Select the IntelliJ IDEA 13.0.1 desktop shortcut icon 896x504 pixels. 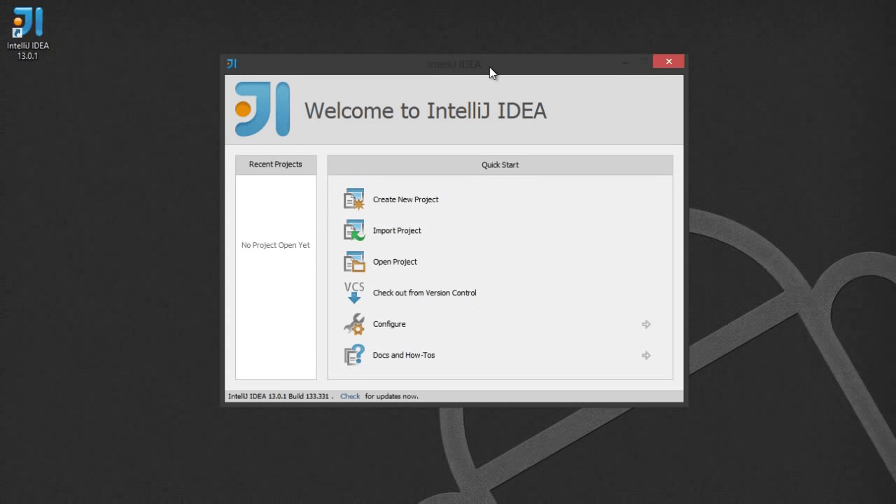tap(28, 33)
